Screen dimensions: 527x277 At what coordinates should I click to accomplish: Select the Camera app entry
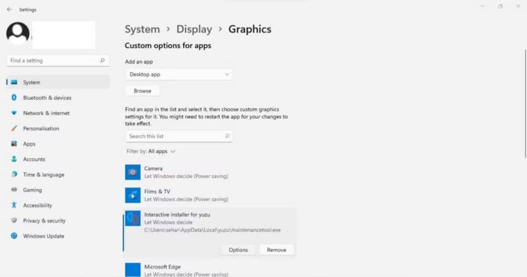pos(210,172)
